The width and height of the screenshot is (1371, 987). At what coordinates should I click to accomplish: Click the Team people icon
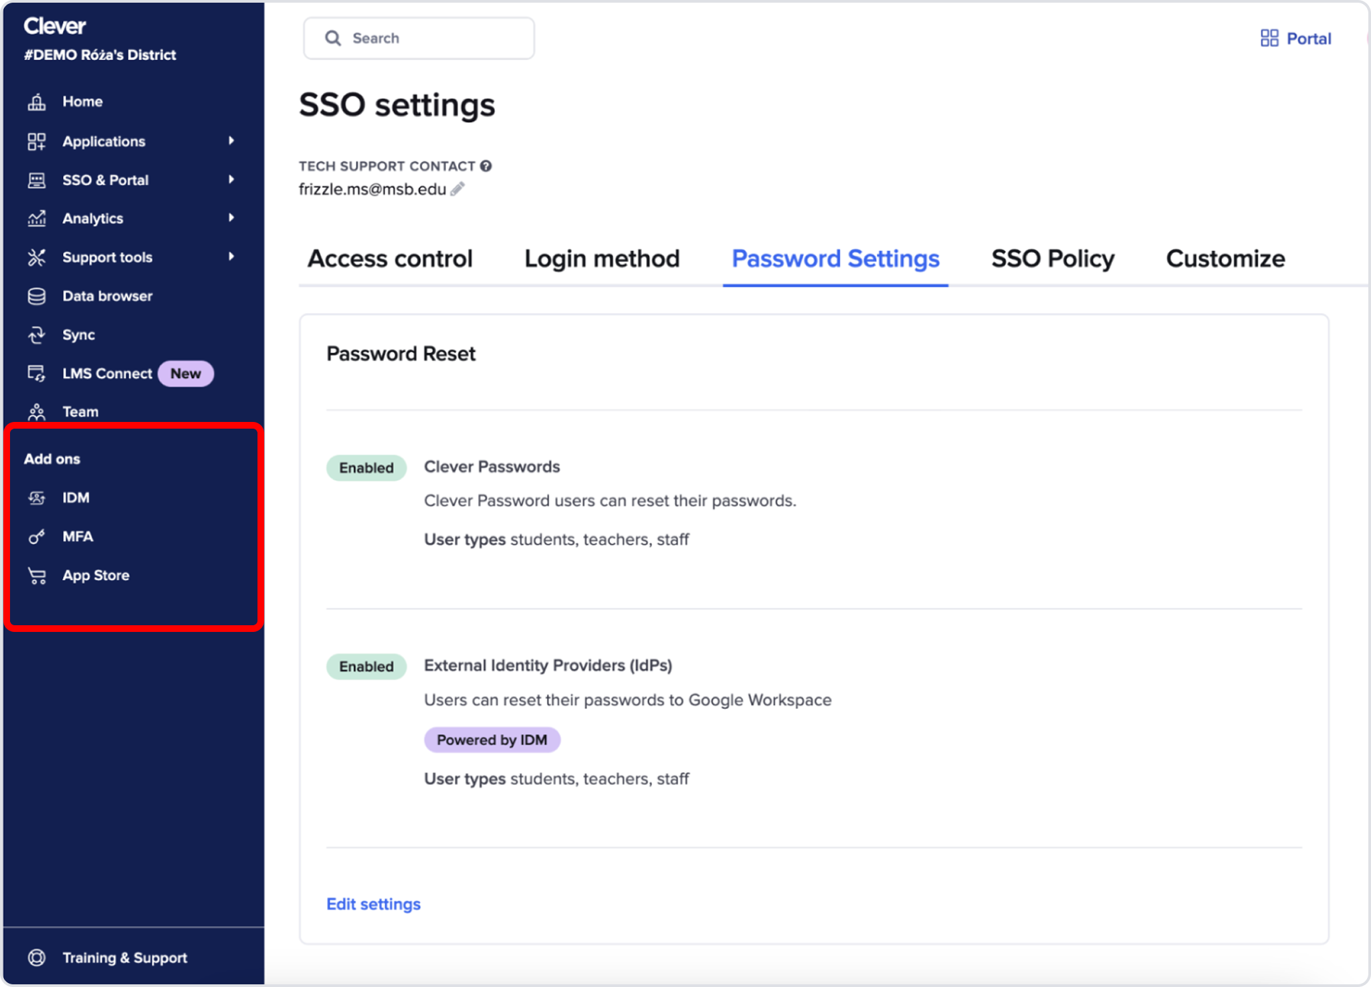click(x=37, y=412)
